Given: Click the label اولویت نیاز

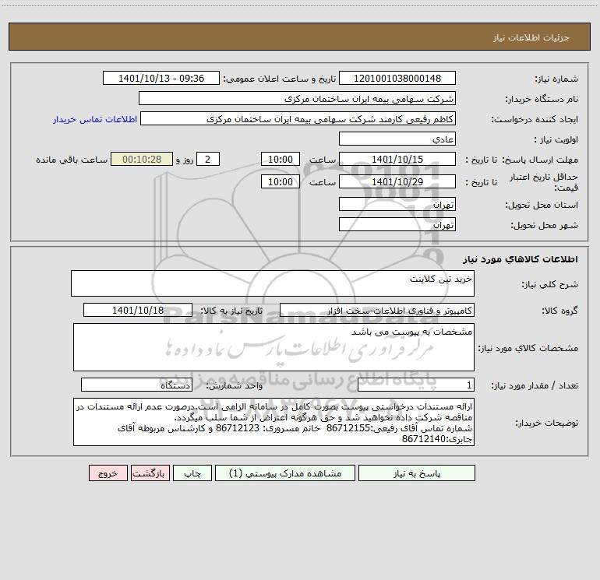Looking at the screenshot, I should [x=556, y=139].
